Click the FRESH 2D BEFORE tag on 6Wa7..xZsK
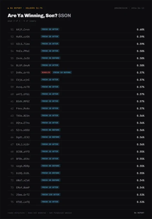 click(51, 180)
